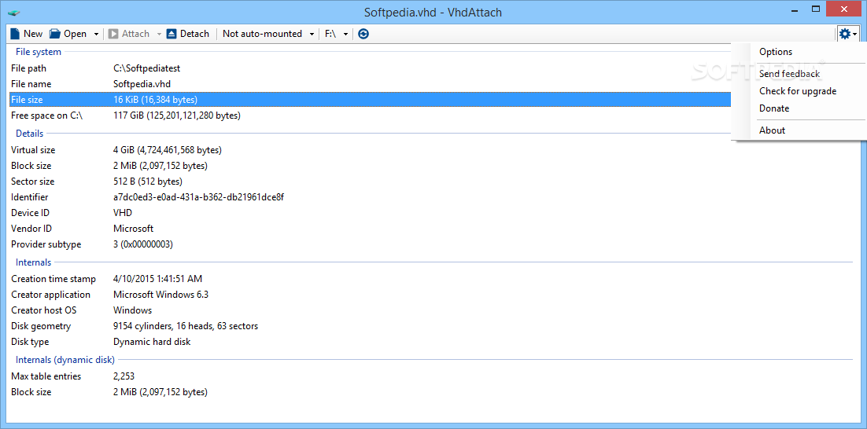This screenshot has width=867, height=429.
Task: Select the Creator application row
Action: pyautogui.click(x=431, y=295)
